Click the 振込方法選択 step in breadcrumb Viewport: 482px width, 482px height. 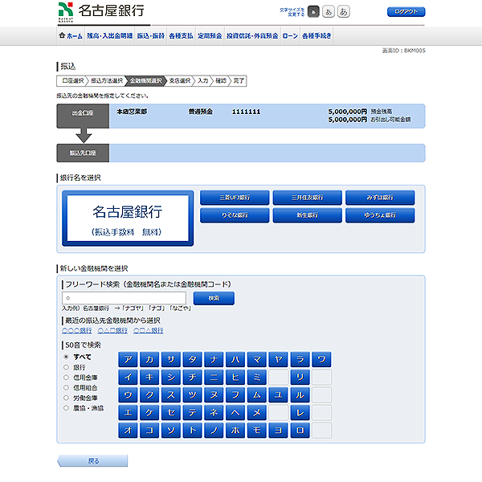click(107, 81)
